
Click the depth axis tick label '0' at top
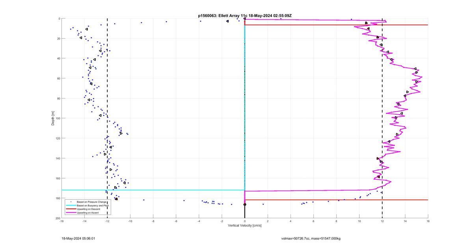[59, 19]
